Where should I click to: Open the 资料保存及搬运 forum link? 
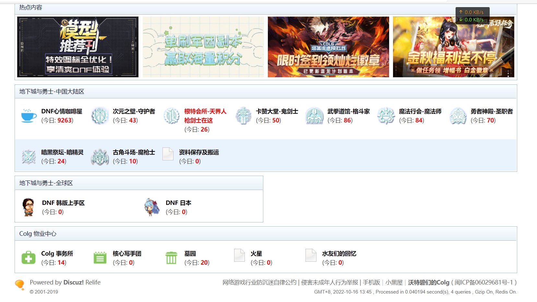pyautogui.click(x=199, y=152)
